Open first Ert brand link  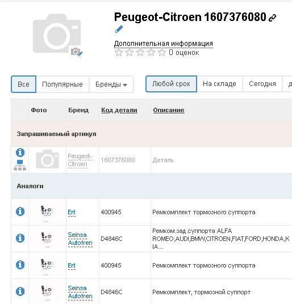[x=72, y=212]
